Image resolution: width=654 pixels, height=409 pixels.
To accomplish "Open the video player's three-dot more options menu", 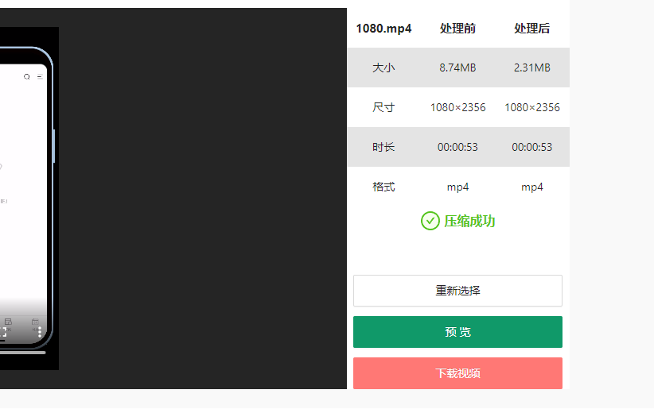I will pyautogui.click(x=40, y=332).
